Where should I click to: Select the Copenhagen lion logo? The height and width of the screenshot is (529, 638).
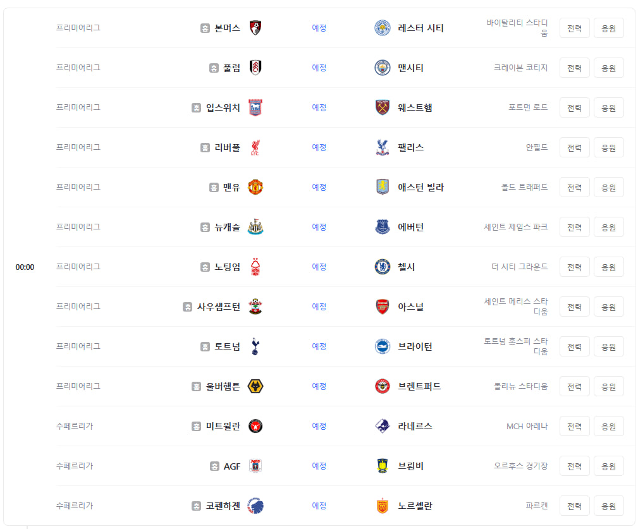[255, 506]
